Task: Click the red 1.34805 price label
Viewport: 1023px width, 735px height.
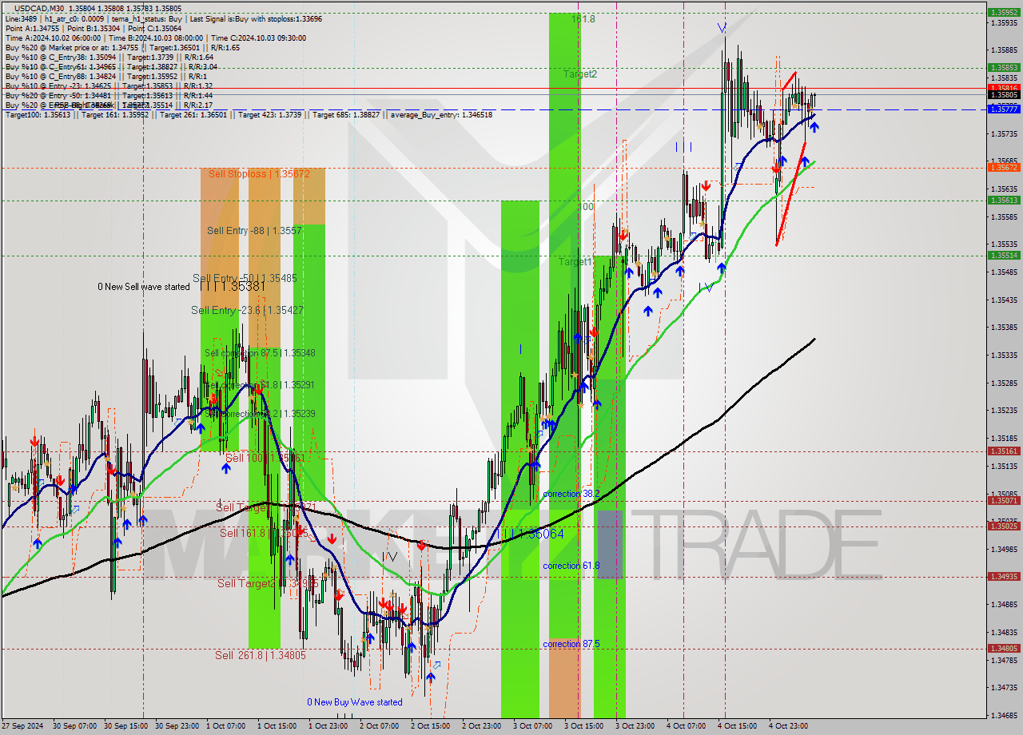Action: tap(1004, 649)
